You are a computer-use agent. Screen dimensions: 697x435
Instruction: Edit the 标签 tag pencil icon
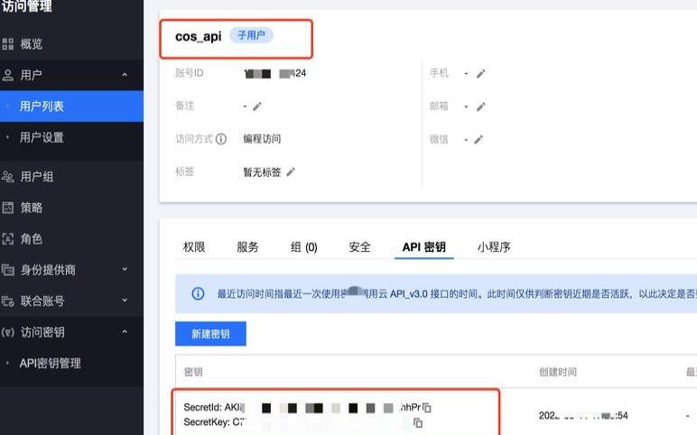[291, 171]
